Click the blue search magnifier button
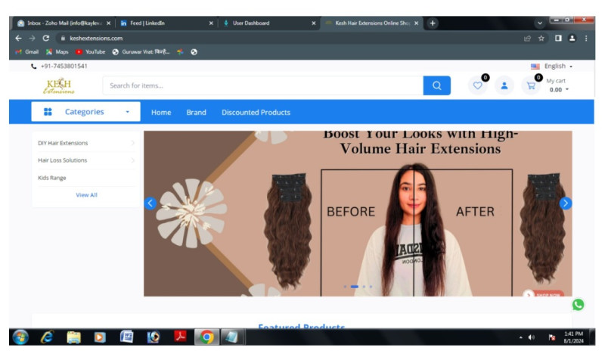 [436, 85]
